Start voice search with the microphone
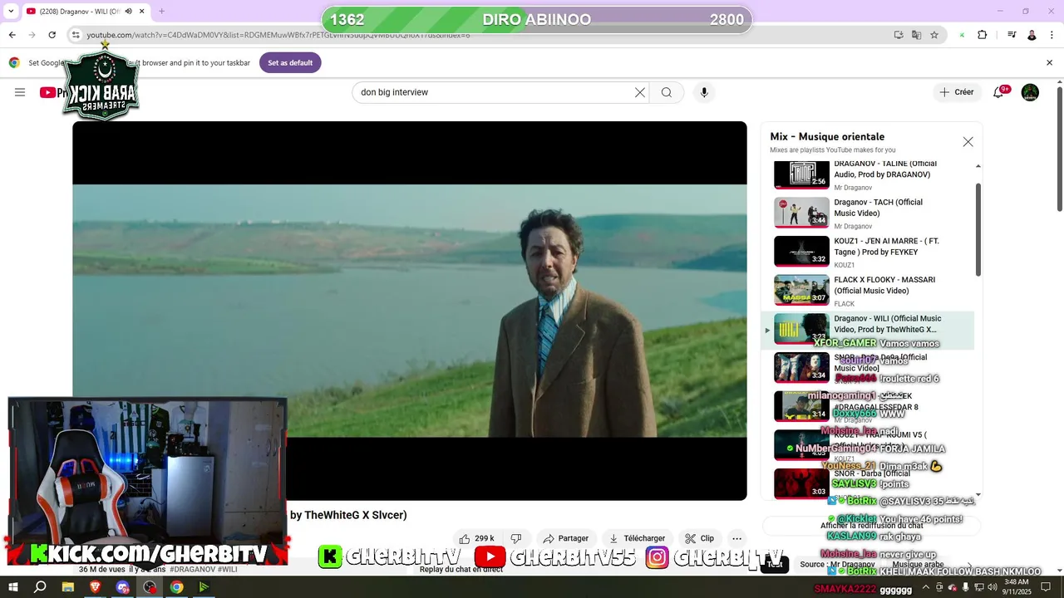This screenshot has height=598, width=1064. (704, 92)
